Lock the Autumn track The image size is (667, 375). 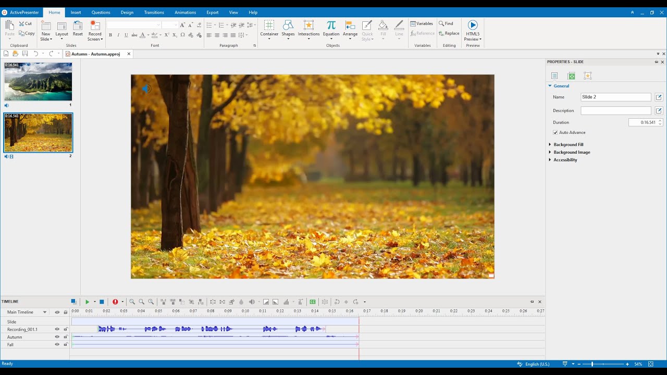coord(66,337)
